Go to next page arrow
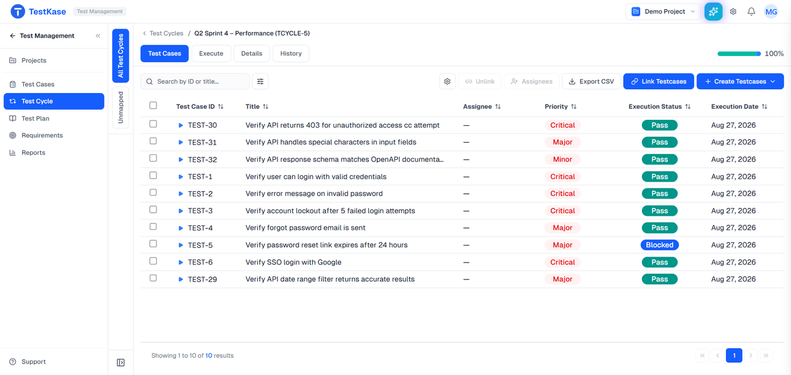 [751, 356]
